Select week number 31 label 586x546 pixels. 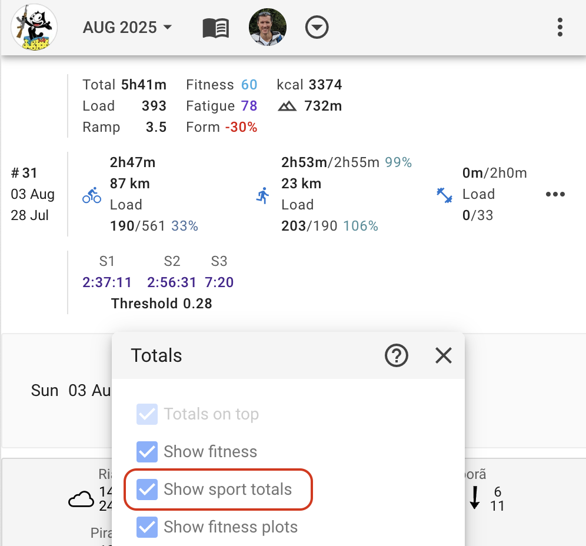tap(24, 173)
